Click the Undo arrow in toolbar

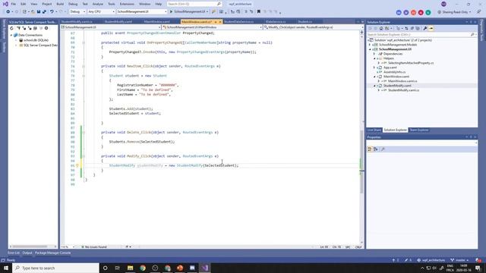pos(52,12)
